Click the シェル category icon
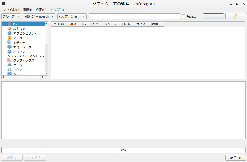Viewport: 247px width, 162px height. coord(10,74)
